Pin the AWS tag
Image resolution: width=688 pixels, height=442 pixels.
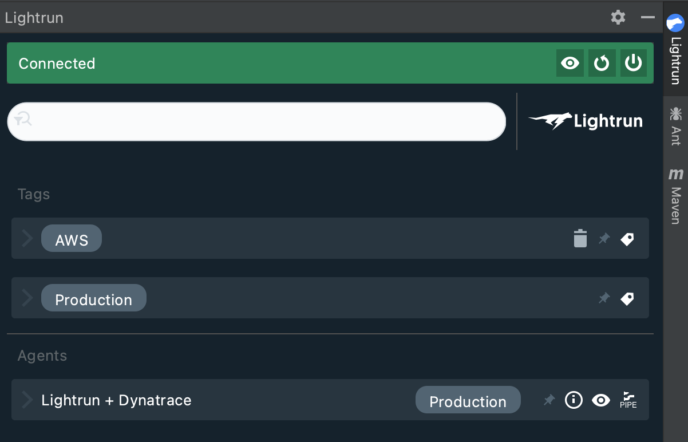(x=604, y=239)
